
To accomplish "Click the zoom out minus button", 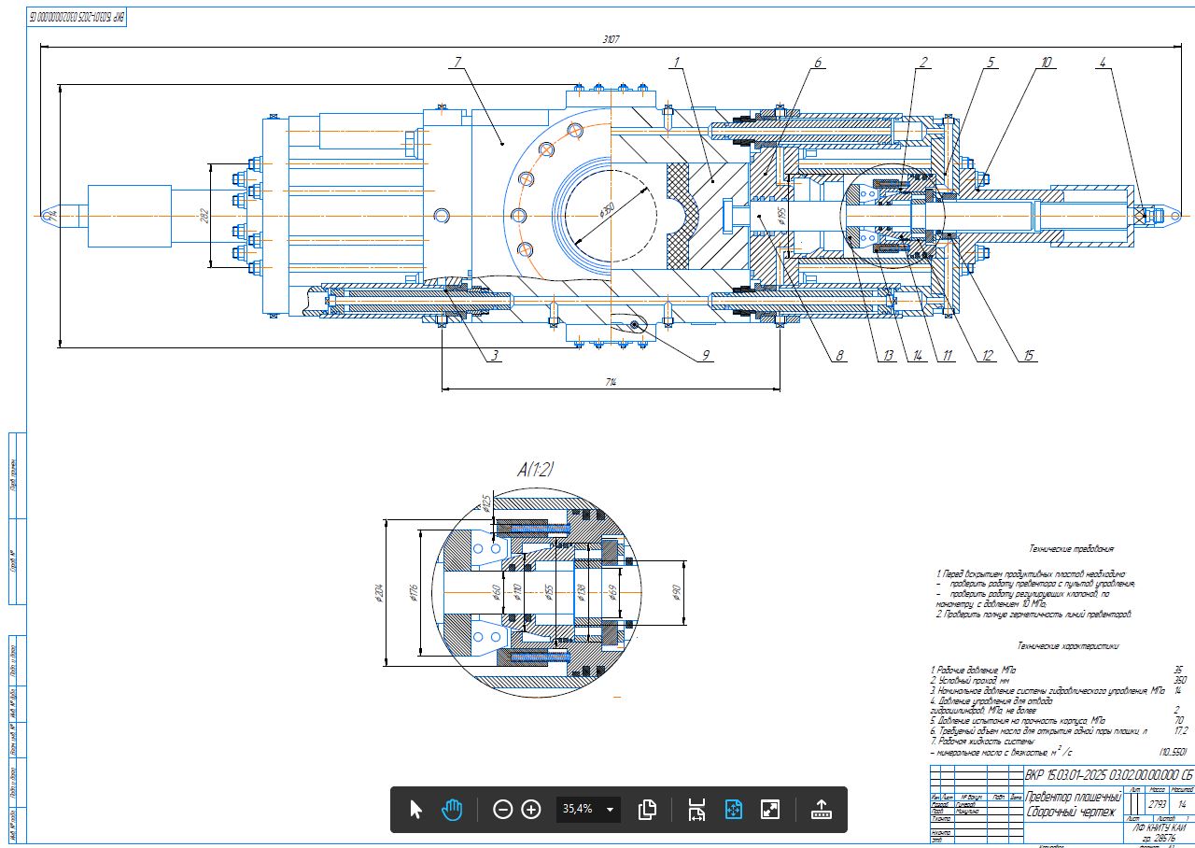I will tap(502, 809).
